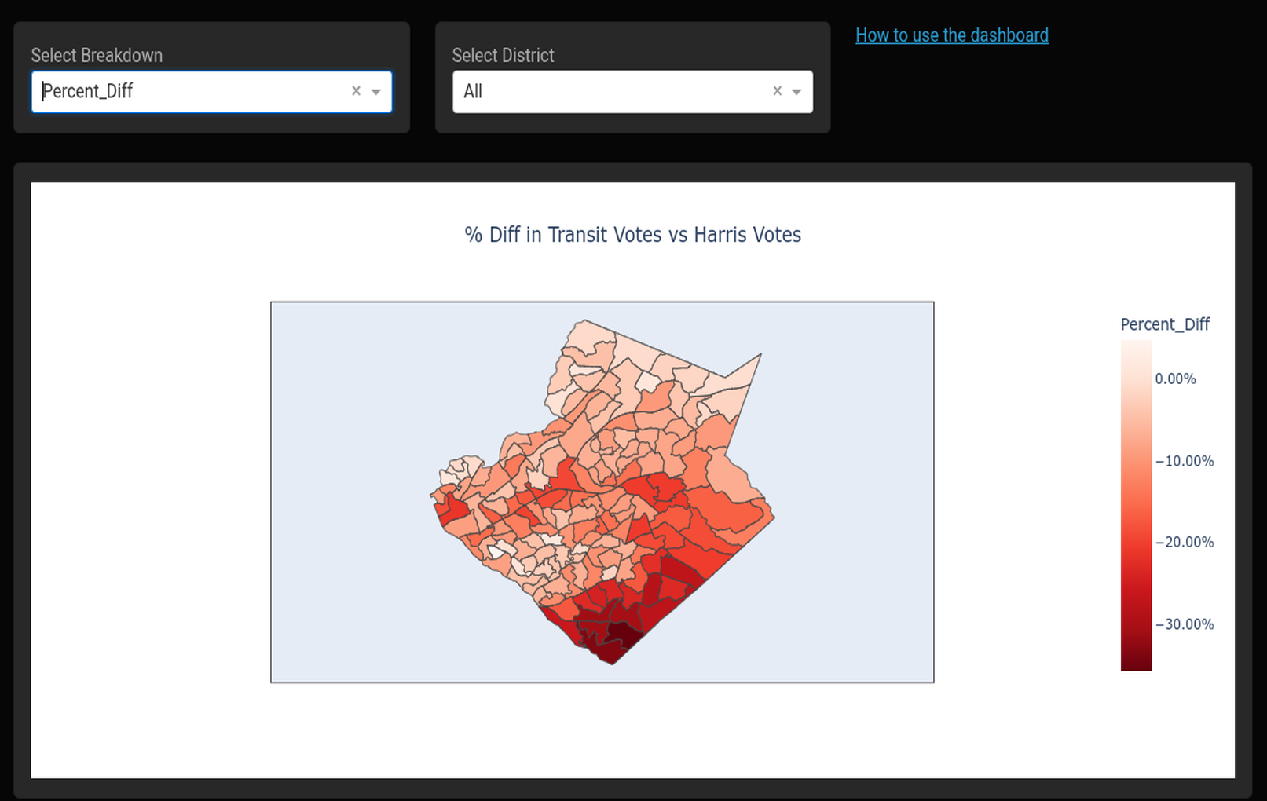Clear the All district selection
The height and width of the screenshot is (801, 1267).
tap(777, 91)
